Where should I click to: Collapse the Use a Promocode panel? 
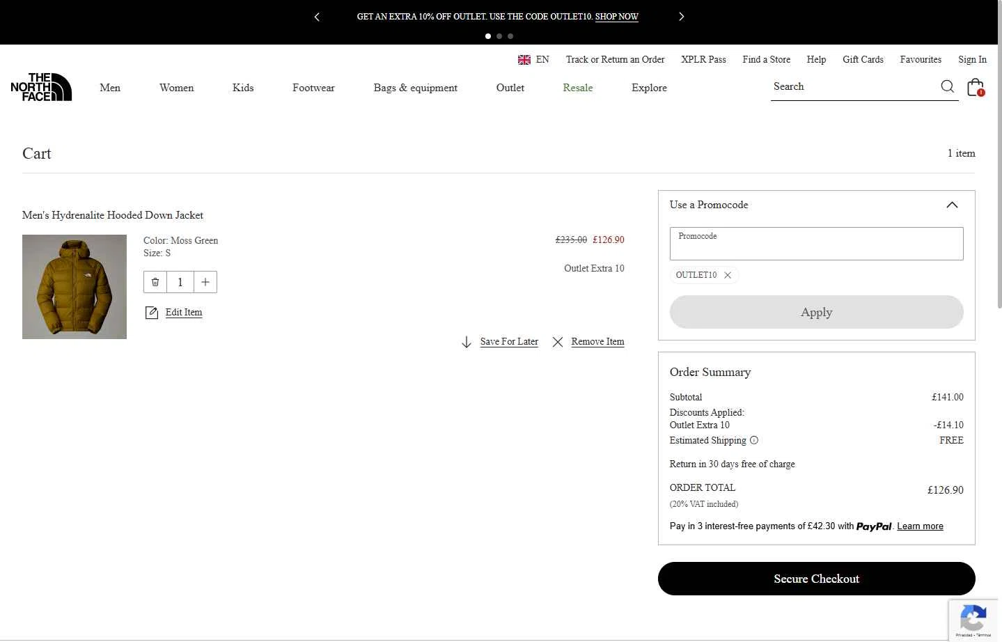click(952, 205)
